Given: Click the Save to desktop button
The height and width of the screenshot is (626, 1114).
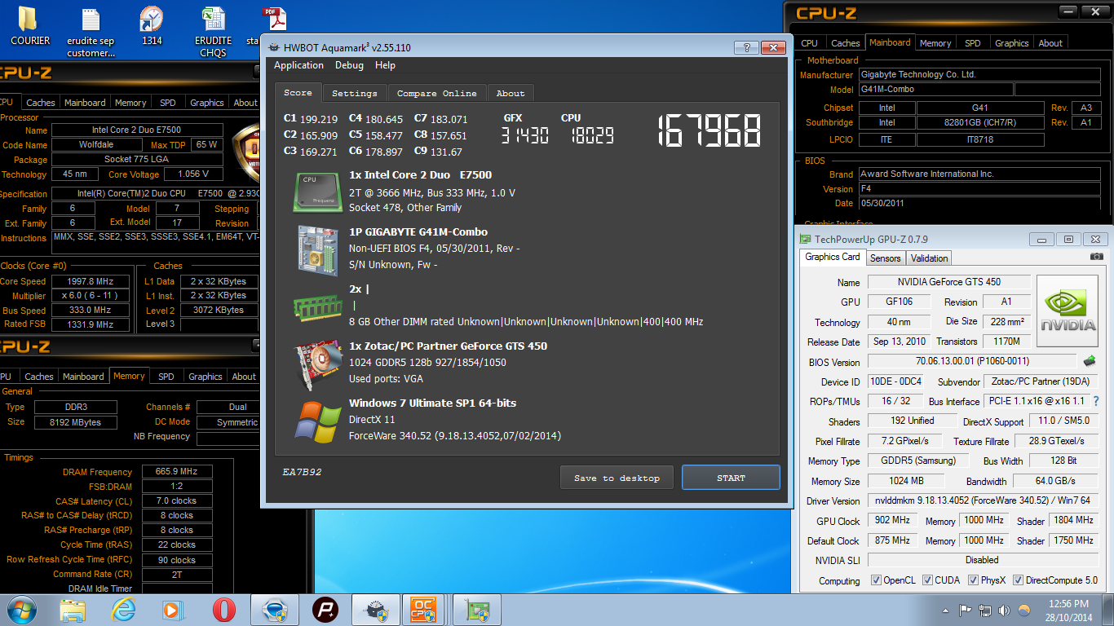Looking at the screenshot, I should [x=617, y=478].
